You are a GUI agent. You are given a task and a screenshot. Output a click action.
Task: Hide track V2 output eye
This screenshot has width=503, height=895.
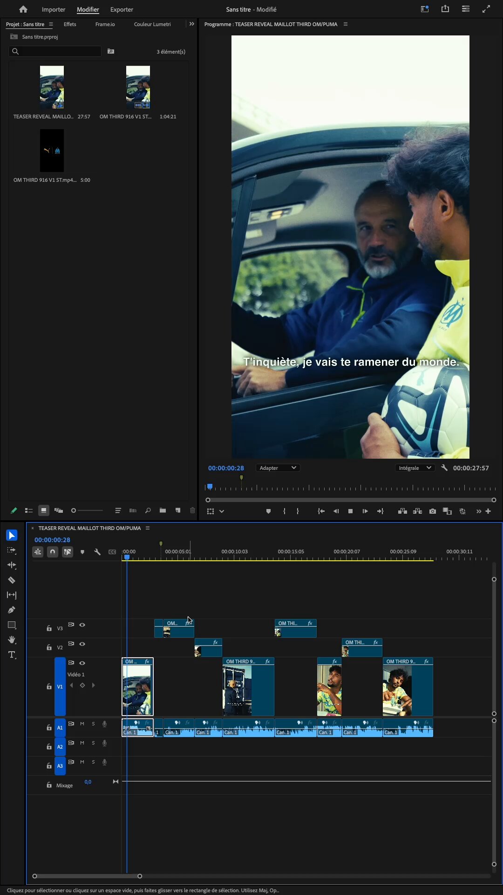(82, 644)
